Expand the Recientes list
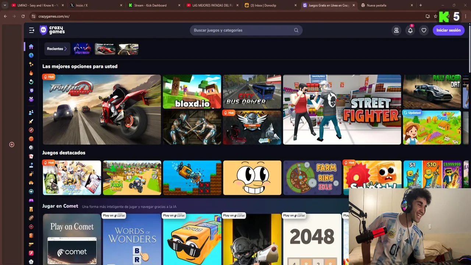This screenshot has height=265, width=471. (x=57, y=49)
